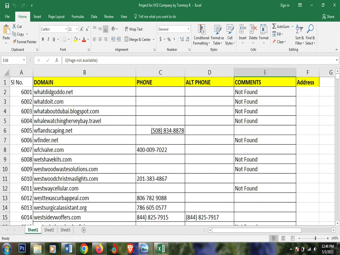Click Sign in
The image size is (340, 255).
pos(285,5)
